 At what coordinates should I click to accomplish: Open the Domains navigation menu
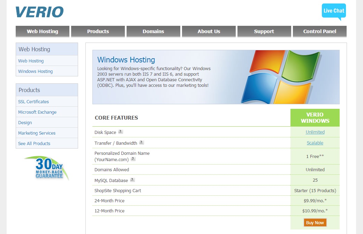(153, 31)
